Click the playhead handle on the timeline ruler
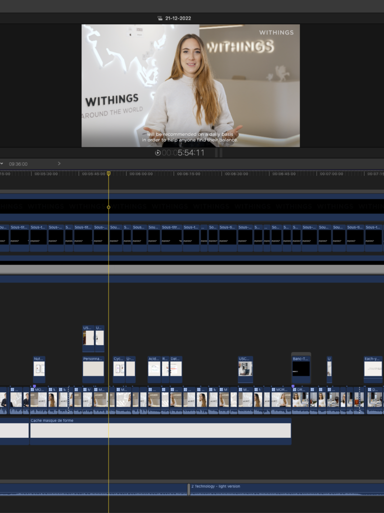The height and width of the screenshot is (513, 384). 108,173
